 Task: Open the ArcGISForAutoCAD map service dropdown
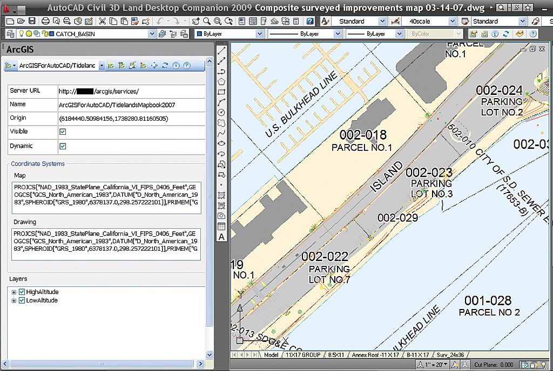coord(100,66)
